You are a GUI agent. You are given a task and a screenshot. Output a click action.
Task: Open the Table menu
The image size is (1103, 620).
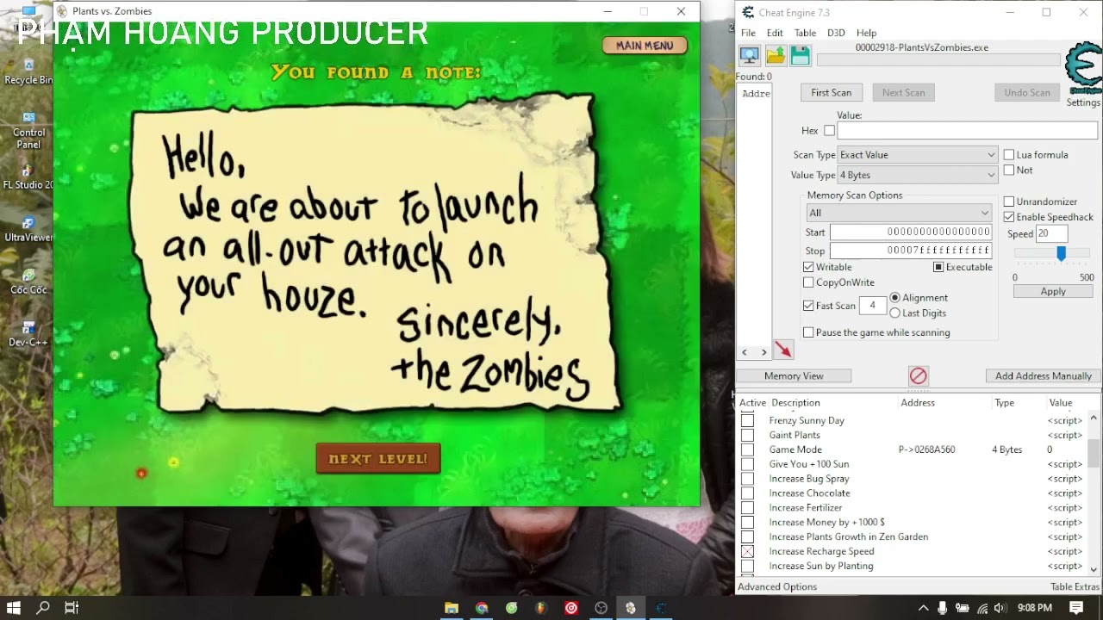[805, 33]
